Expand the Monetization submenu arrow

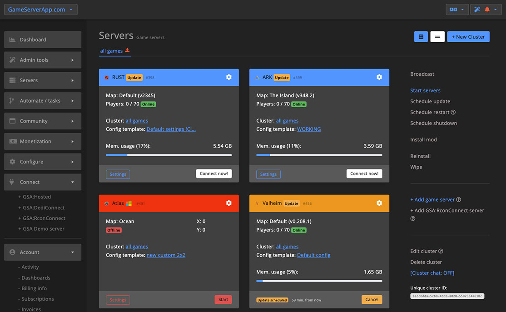click(x=72, y=141)
